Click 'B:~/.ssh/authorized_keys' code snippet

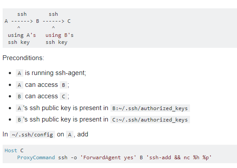coord(150,108)
